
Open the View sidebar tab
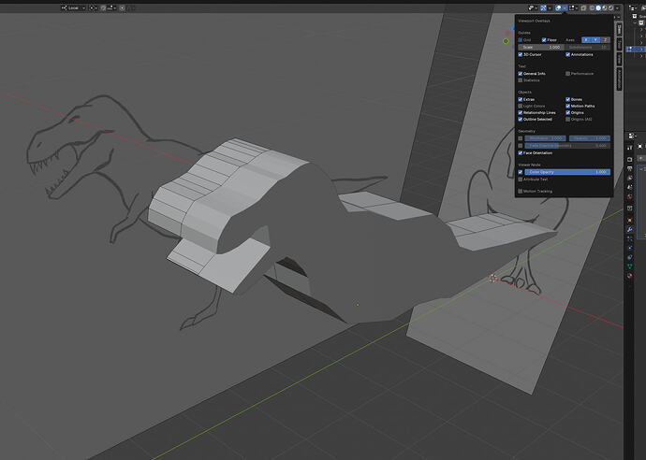[x=619, y=59]
